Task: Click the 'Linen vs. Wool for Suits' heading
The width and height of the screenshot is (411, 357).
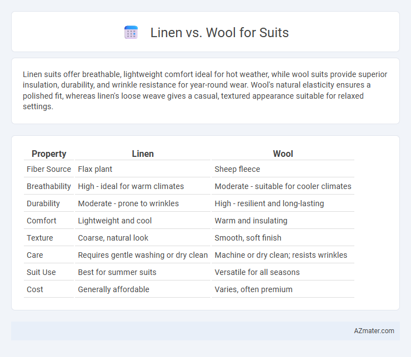Action: click(x=219, y=33)
